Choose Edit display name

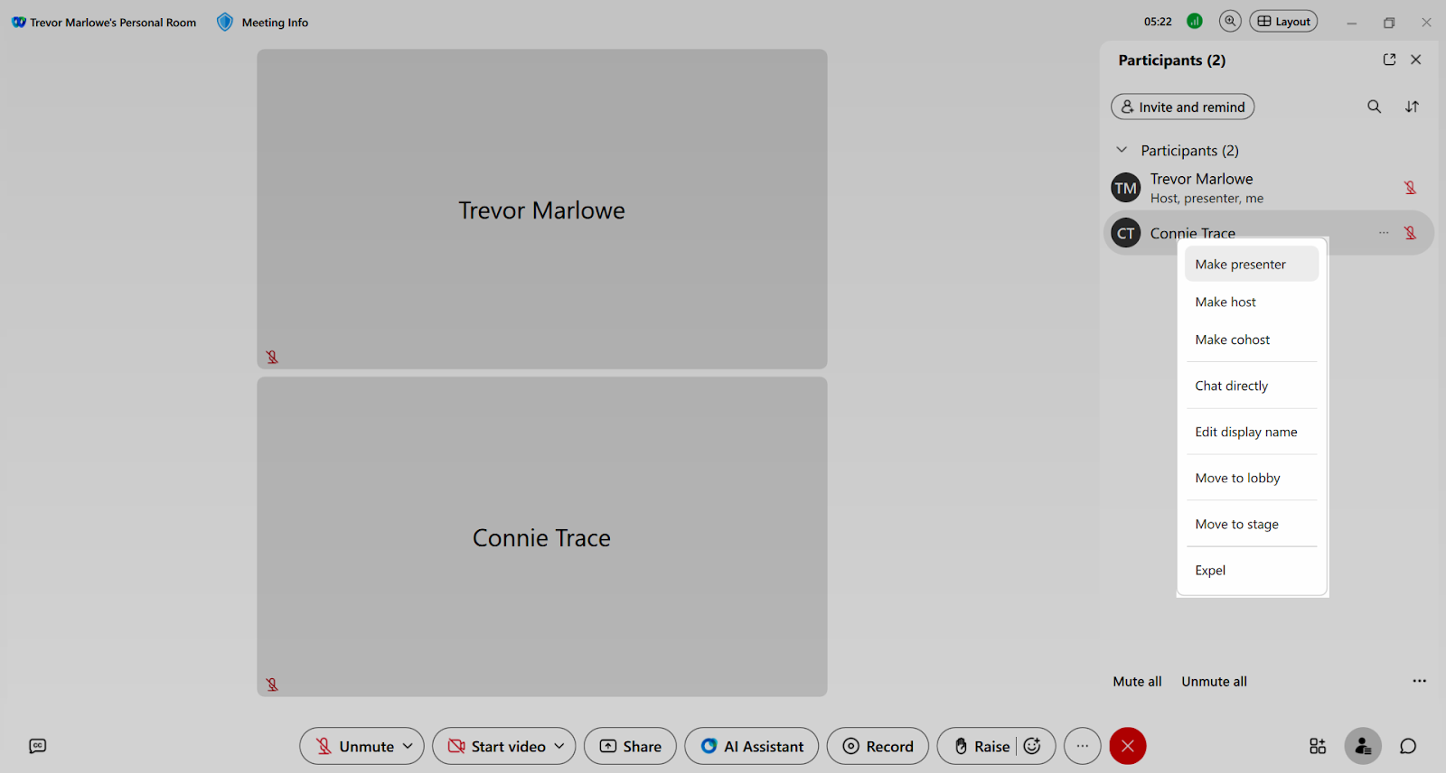point(1252,432)
